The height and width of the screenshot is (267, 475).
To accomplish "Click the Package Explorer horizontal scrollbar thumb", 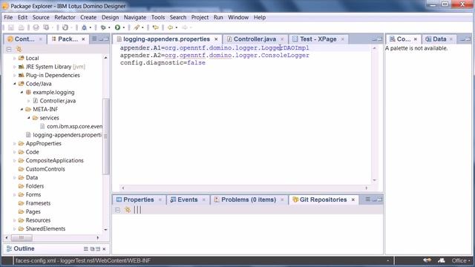I will (22, 238).
